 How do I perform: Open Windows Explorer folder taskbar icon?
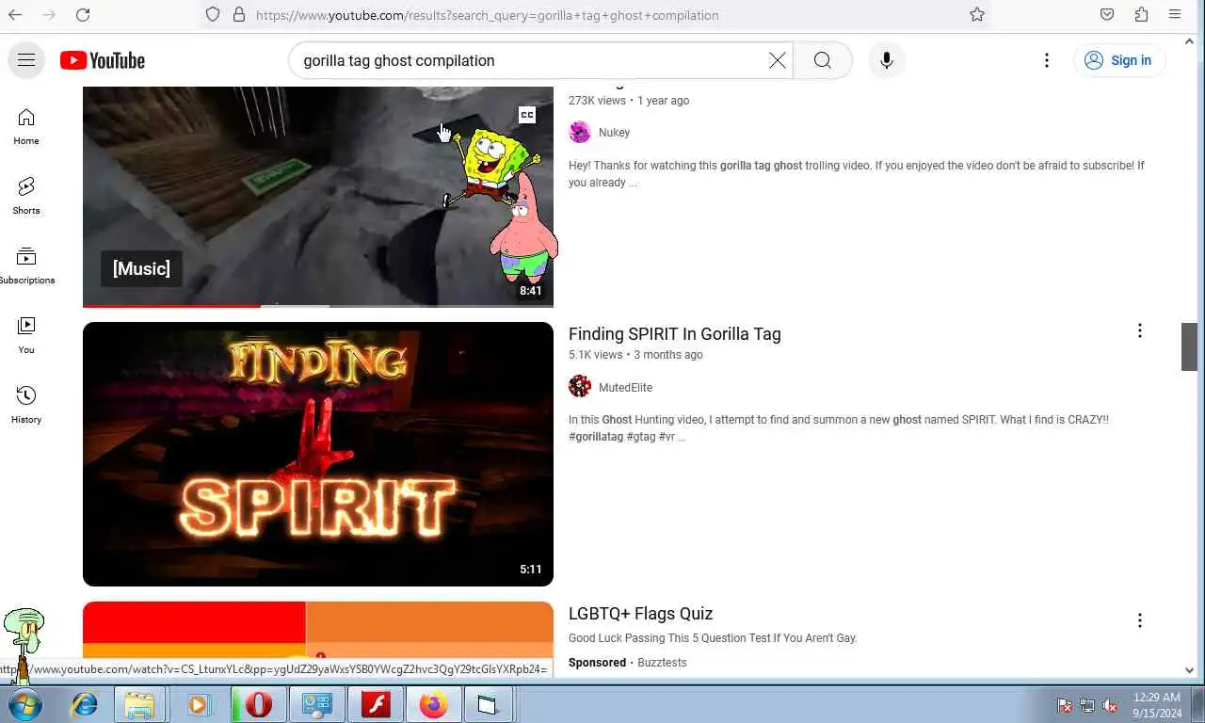(139, 704)
